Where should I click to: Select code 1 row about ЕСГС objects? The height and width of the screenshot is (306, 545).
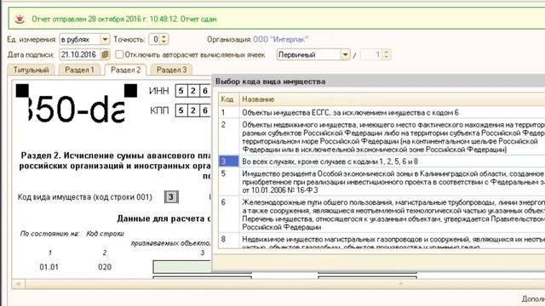[x=381, y=112]
